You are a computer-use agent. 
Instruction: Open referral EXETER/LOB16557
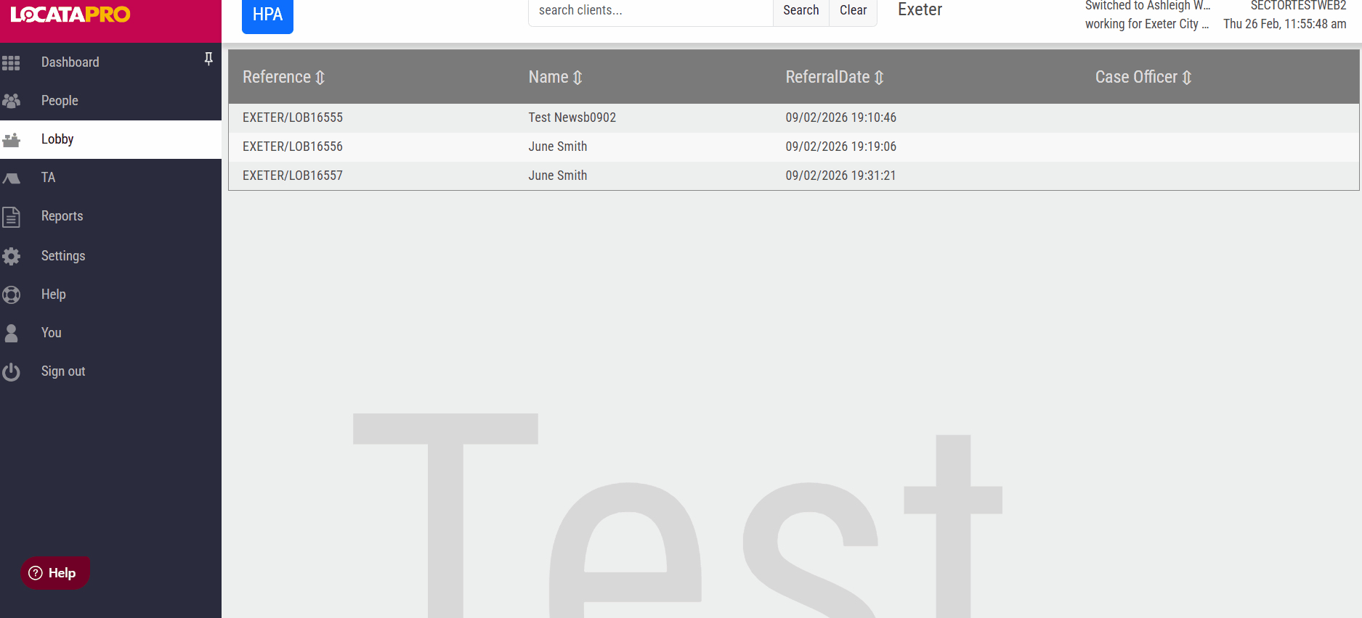click(293, 176)
